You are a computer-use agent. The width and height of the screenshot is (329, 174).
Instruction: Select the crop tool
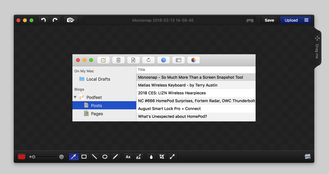[x=162, y=157]
